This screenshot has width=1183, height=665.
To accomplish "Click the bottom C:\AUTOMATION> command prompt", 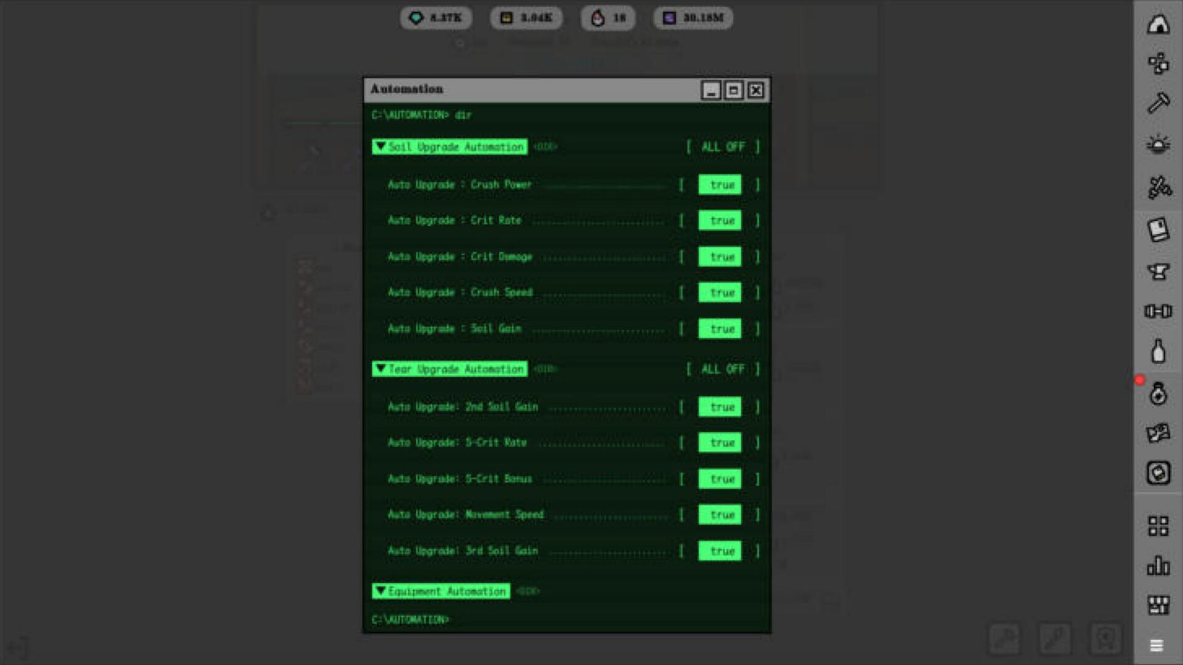I will tap(410, 619).
